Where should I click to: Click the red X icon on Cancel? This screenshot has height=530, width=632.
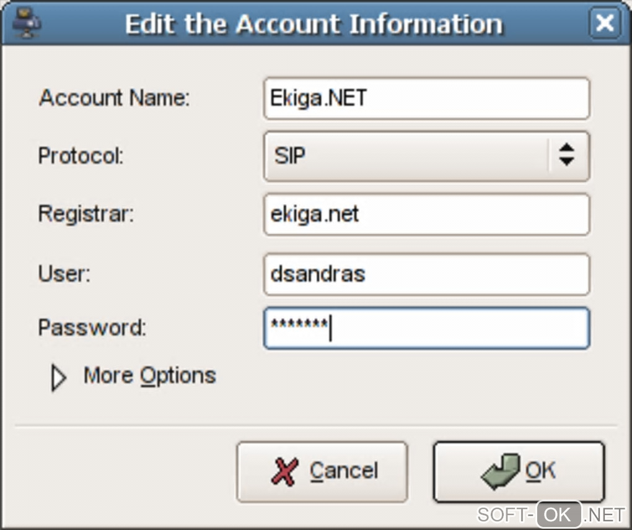pos(284,472)
